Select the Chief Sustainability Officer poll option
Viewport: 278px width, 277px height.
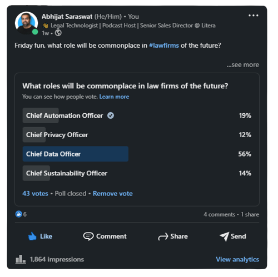(x=137, y=173)
